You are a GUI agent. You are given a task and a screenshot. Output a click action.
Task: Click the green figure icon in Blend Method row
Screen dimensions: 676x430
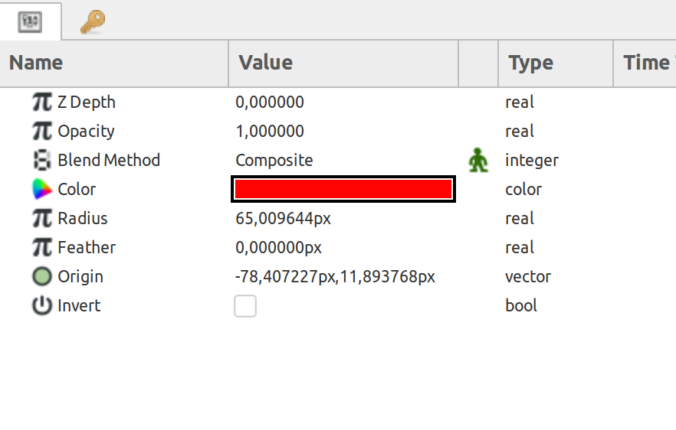point(478,160)
